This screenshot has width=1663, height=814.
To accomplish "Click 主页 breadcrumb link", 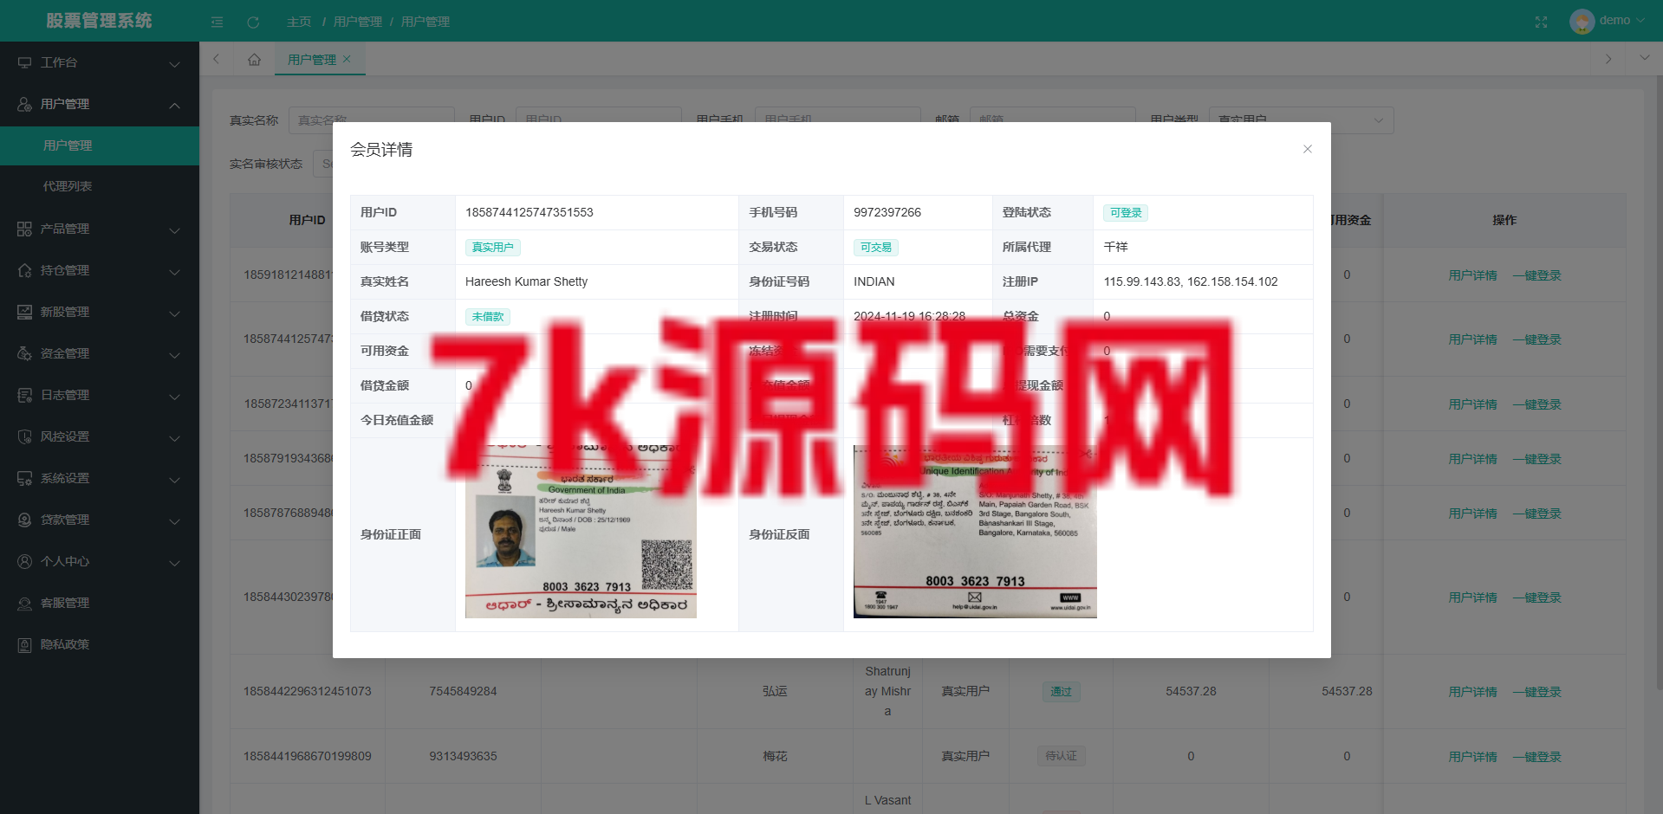I will (299, 22).
